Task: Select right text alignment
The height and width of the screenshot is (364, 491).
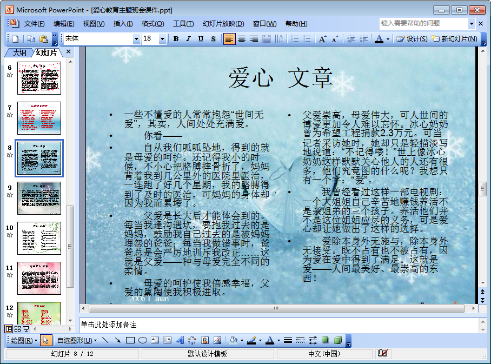Action: coord(254,39)
